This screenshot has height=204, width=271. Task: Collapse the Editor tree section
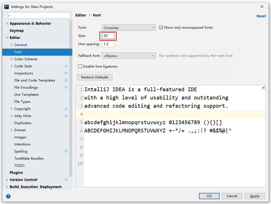click(7, 38)
